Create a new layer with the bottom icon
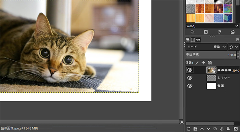The height and width of the screenshot is (132, 240). click(x=189, y=129)
